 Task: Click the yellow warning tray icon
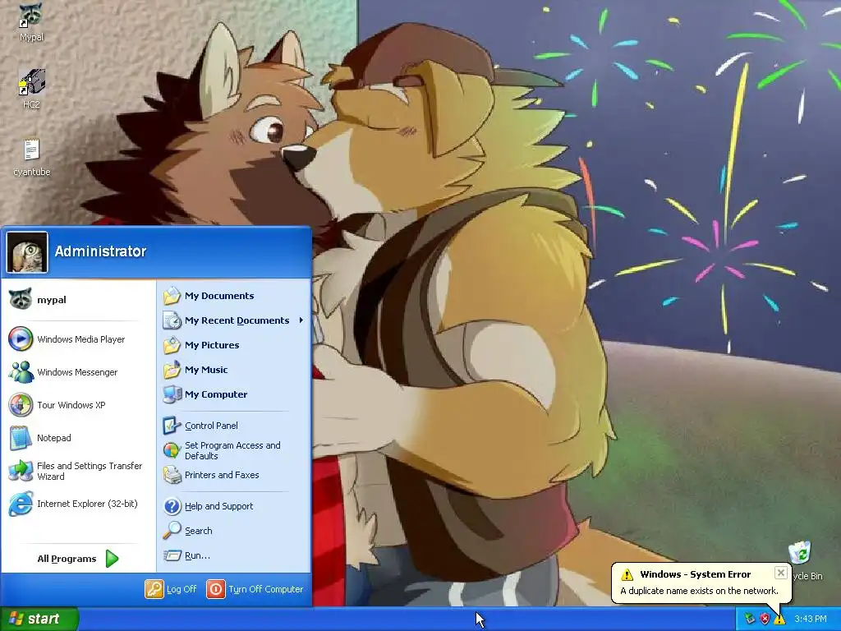click(x=779, y=619)
